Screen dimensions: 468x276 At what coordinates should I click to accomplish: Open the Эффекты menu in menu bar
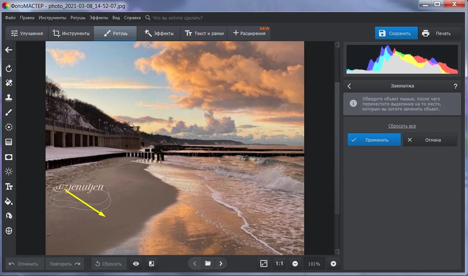point(99,18)
